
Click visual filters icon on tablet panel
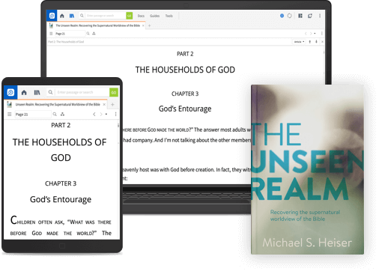[62, 115]
